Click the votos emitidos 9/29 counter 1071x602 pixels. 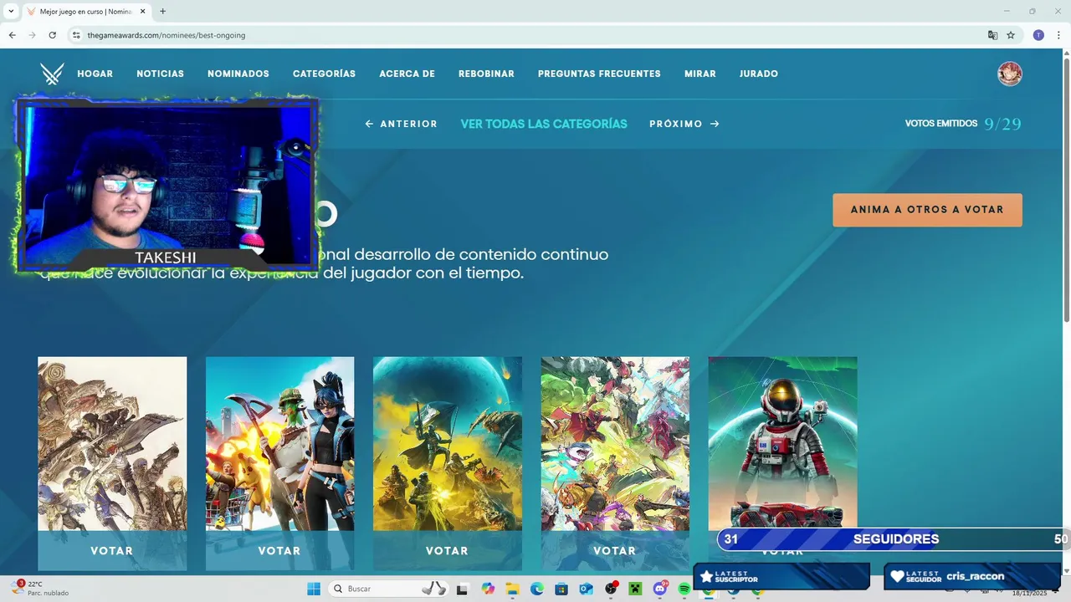pyautogui.click(x=963, y=124)
